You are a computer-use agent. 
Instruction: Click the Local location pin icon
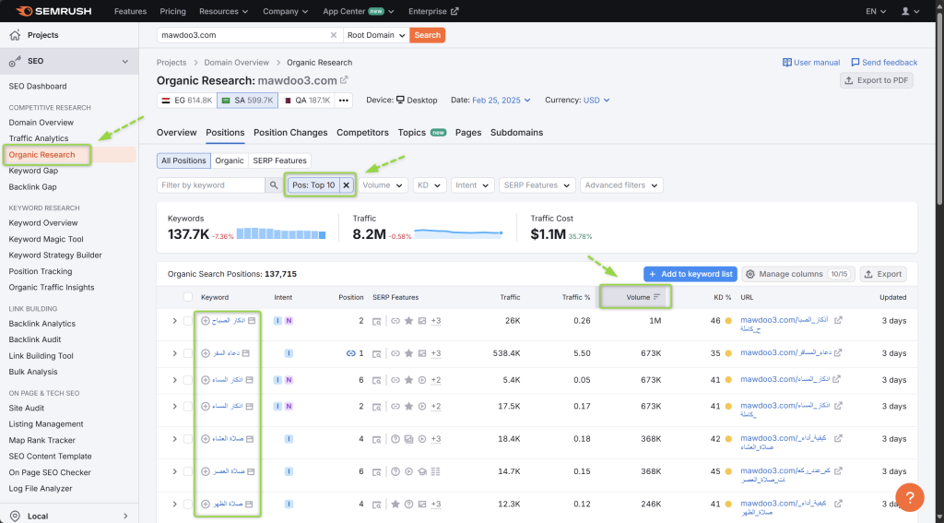tap(15, 516)
